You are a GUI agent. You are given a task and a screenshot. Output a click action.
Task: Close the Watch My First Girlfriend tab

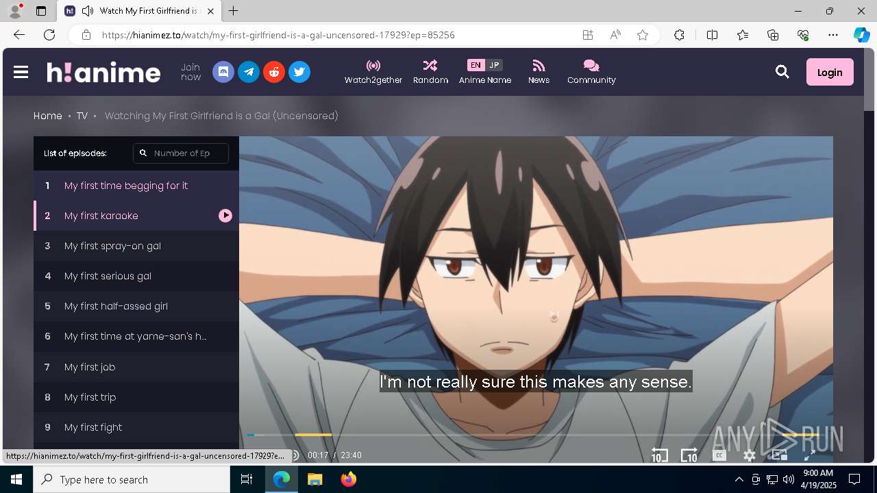[211, 11]
